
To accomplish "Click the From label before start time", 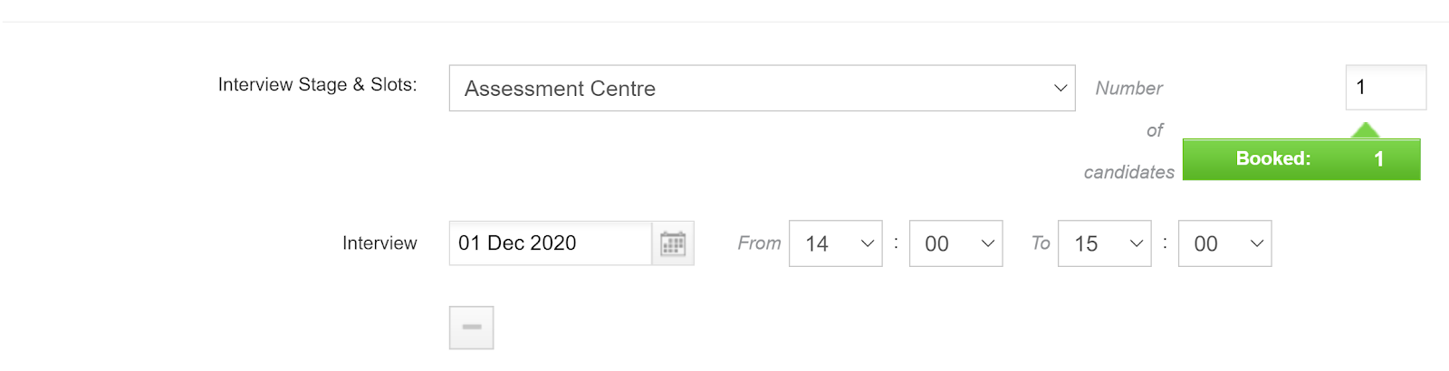I will pos(759,243).
